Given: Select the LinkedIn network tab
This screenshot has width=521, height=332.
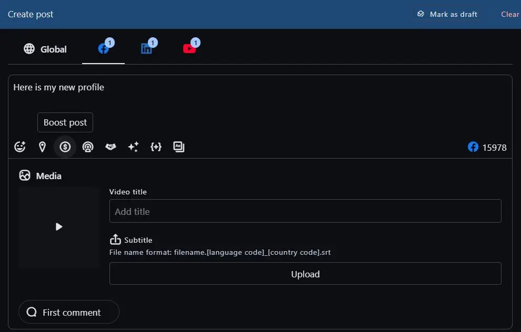Looking at the screenshot, I should pyautogui.click(x=146, y=49).
